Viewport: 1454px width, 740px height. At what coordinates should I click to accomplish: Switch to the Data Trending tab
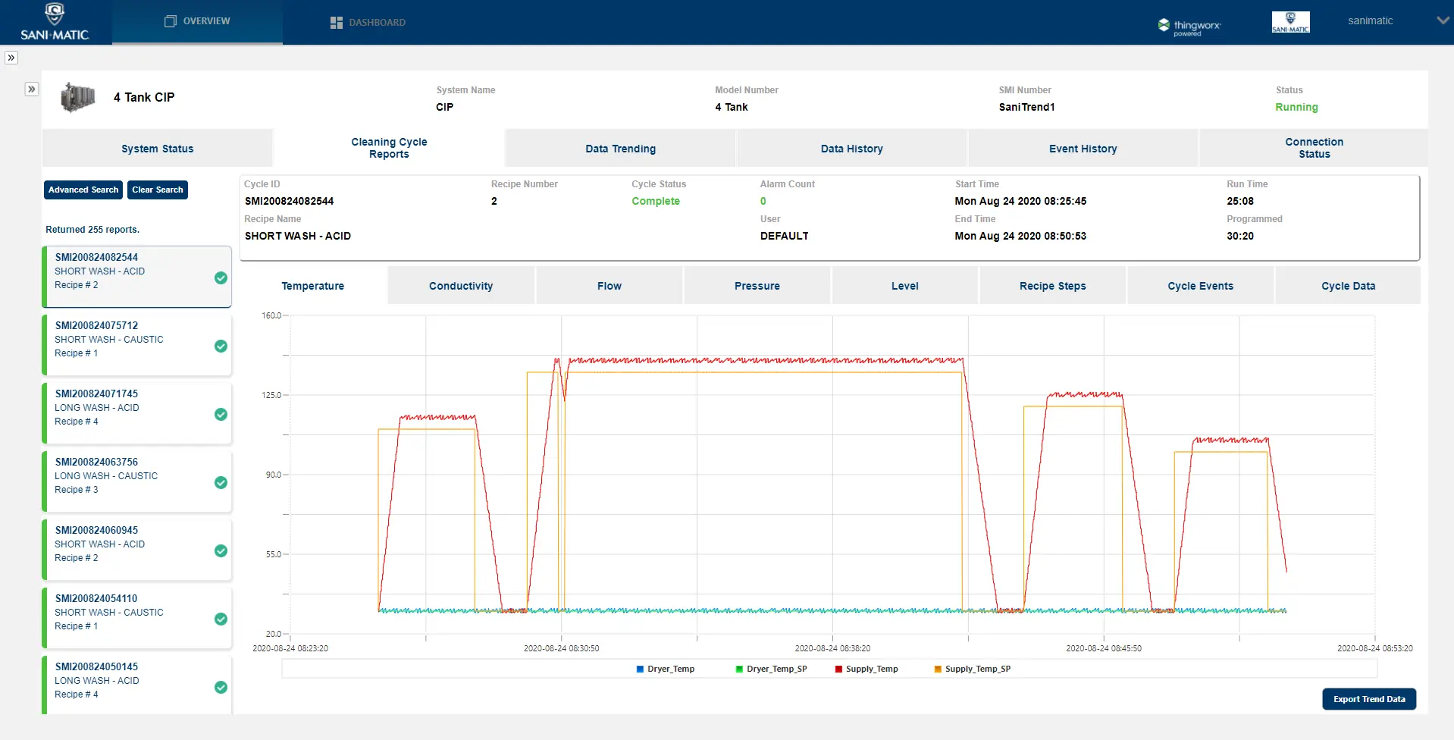pos(620,149)
